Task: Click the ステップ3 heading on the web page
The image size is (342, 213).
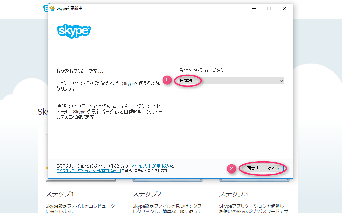Action: (234, 194)
